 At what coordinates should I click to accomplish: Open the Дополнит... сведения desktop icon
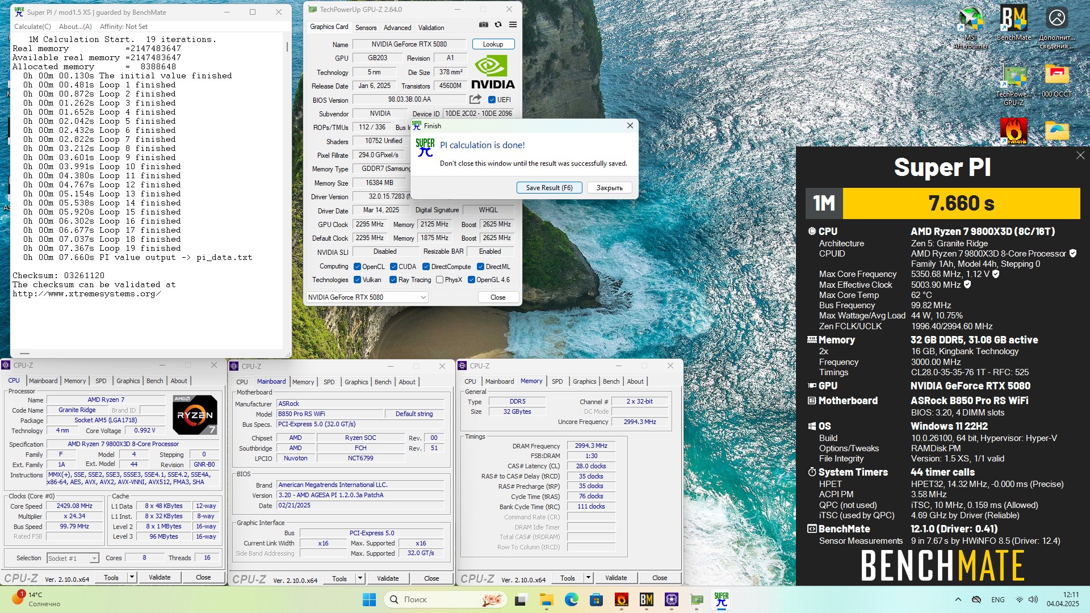click(1057, 27)
